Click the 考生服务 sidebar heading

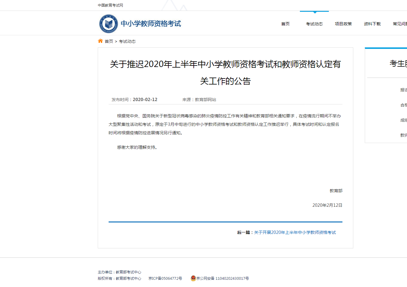(398, 63)
